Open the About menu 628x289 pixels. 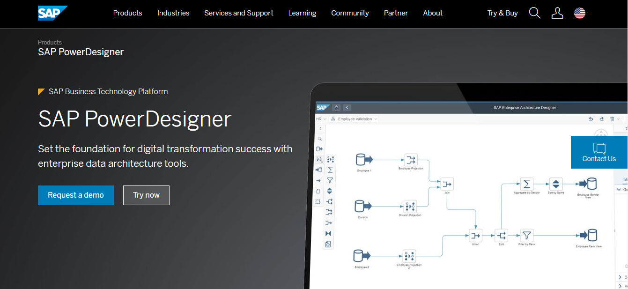pos(433,13)
